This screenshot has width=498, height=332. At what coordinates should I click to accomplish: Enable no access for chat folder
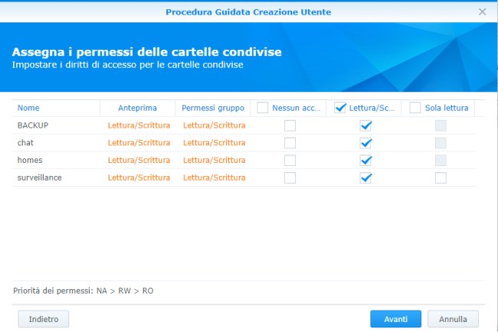pyautogui.click(x=290, y=143)
